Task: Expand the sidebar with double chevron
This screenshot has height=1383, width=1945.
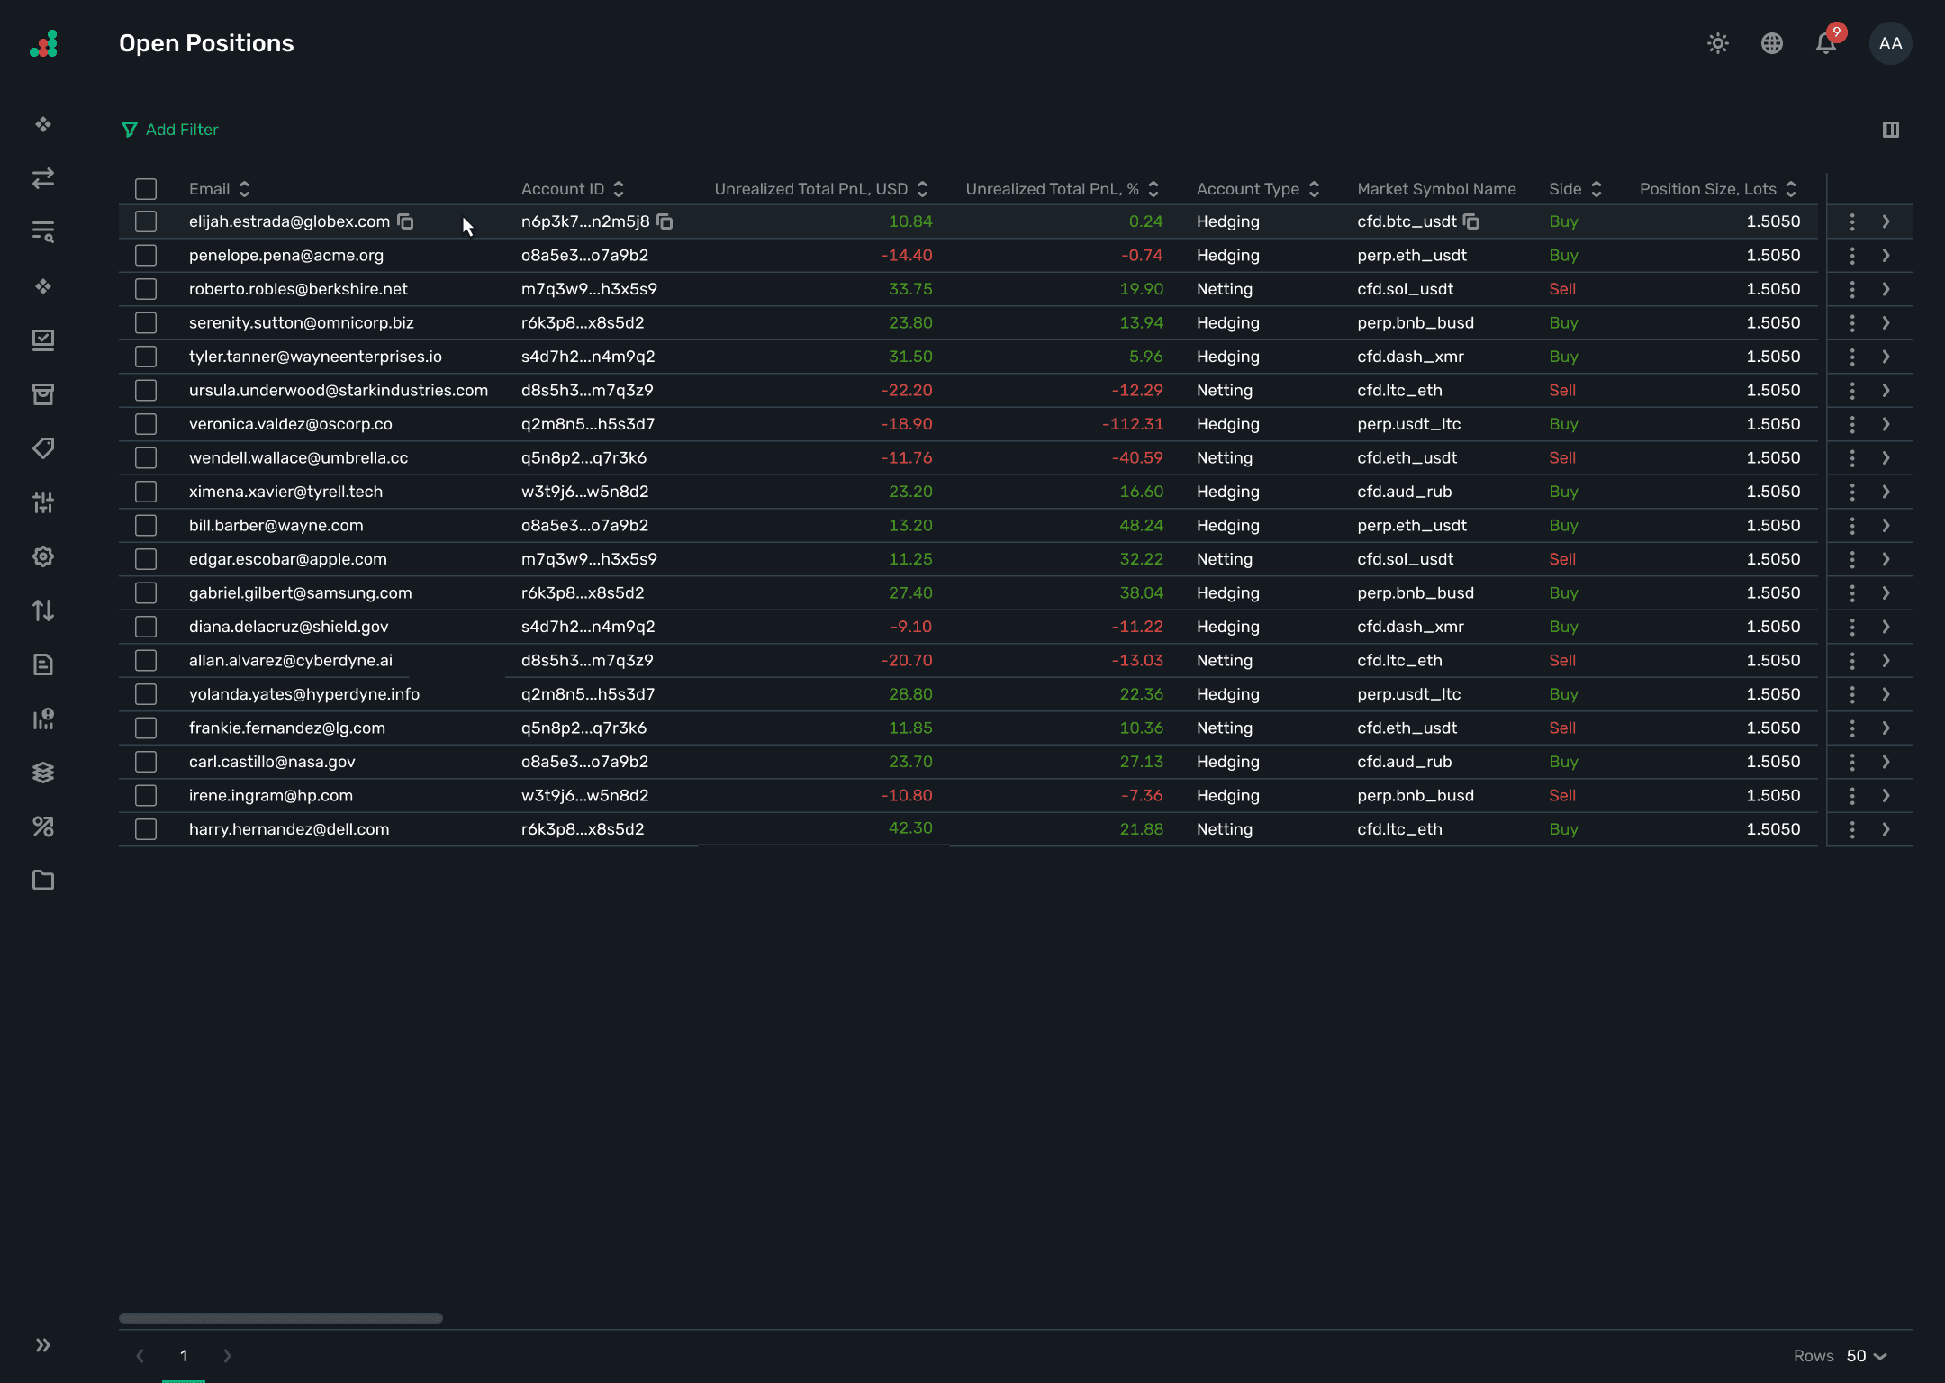Action: click(43, 1345)
